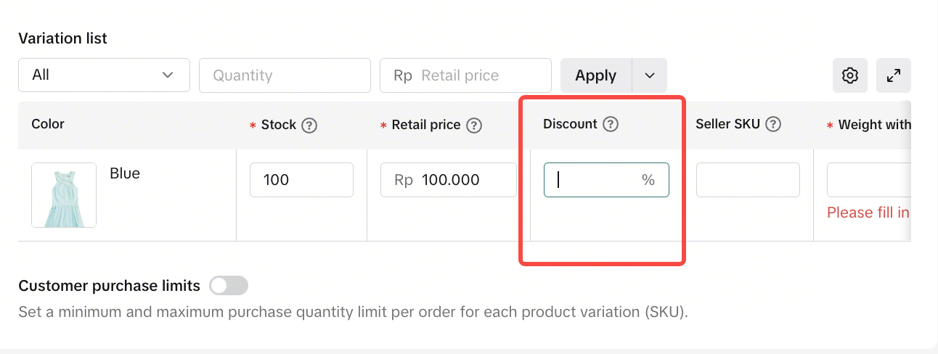Expand the variation table to fullscreen
This screenshot has height=354, width=938.
coord(894,75)
